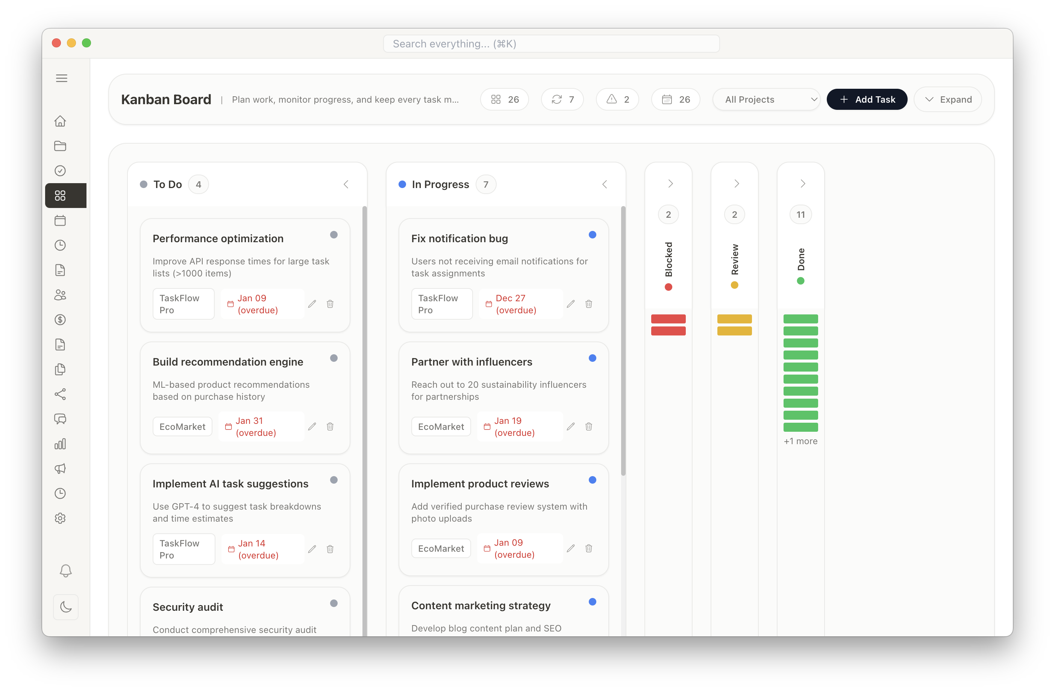Edit the Performance optimization task

312,304
